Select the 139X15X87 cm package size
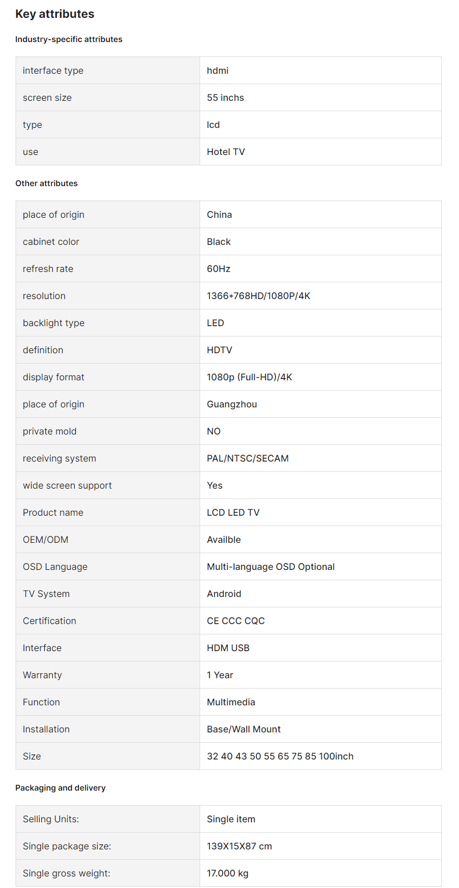Screen dimensions: 459x888 click(x=239, y=846)
